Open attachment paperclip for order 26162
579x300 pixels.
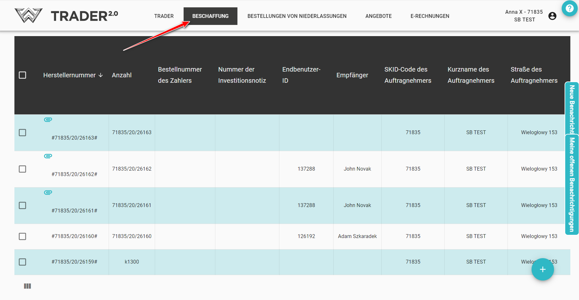tap(48, 156)
